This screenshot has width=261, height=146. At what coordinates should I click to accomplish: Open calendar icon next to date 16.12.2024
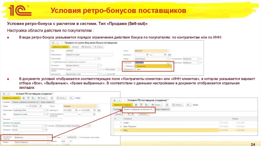pyautogui.click(x=41, y=106)
